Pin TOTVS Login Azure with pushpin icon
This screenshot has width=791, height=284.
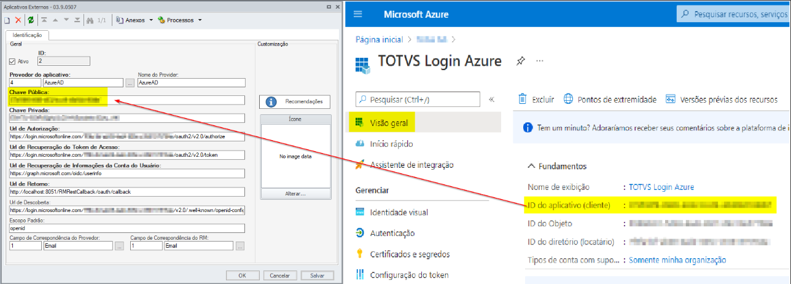coord(521,61)
